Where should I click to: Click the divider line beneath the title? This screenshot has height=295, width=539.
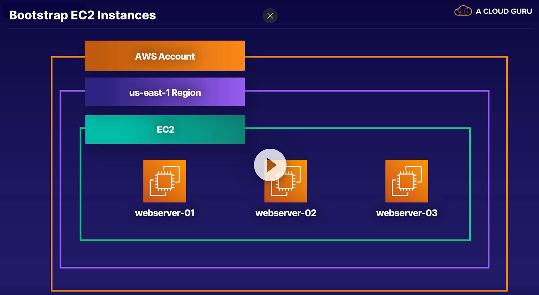[x=269, y=28]
